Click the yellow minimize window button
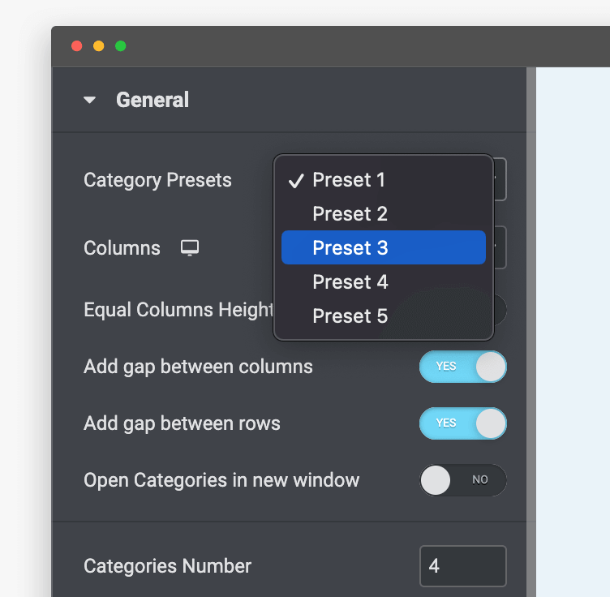 99,46
